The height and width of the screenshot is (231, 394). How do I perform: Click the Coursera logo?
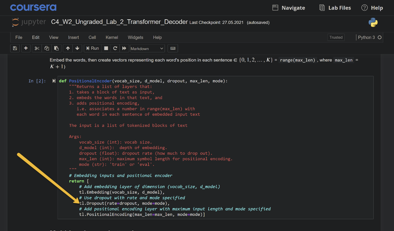pos(33,7)
